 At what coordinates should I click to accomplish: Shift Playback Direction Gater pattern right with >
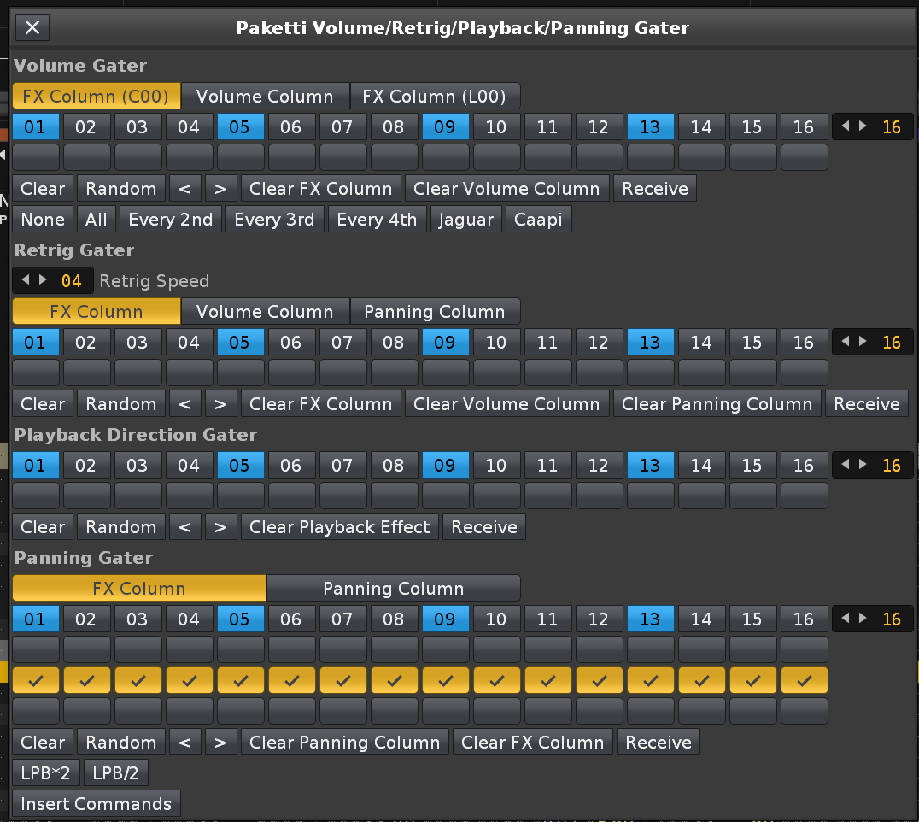click(220, 527)
